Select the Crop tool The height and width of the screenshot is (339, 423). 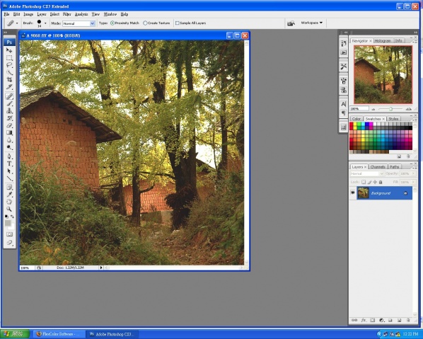point(9,79)
